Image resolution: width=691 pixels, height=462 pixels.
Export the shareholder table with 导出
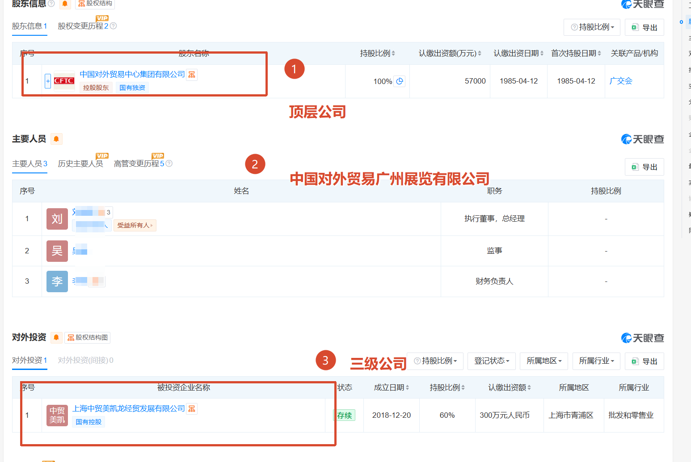(x=645, y=27)
